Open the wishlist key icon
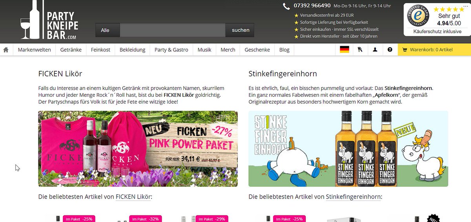Viewport: 471px width, 222px height. click(360, 50)
